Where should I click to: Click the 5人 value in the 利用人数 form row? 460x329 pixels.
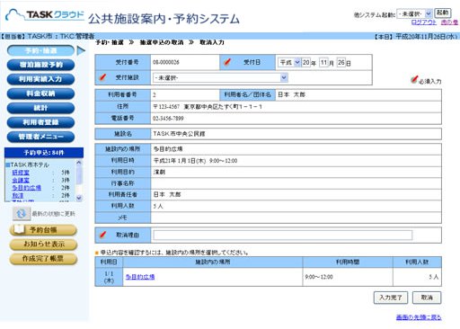(158, 206)
